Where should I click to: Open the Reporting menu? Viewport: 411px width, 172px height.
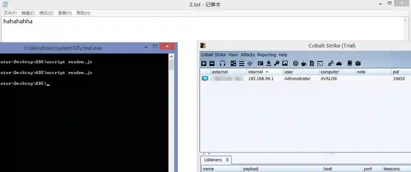click(x=267, y=55)
